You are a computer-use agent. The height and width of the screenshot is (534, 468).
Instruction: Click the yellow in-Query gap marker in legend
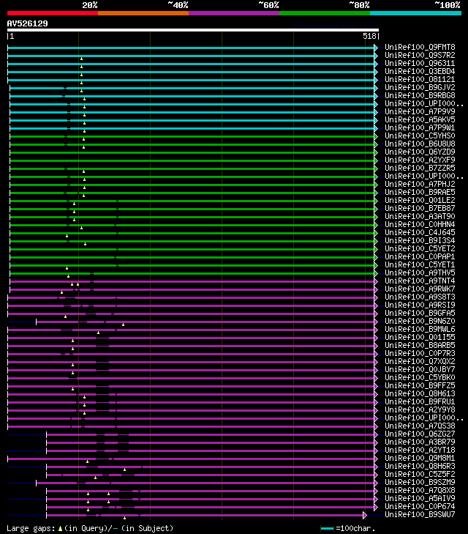click(x=60, y=529)
